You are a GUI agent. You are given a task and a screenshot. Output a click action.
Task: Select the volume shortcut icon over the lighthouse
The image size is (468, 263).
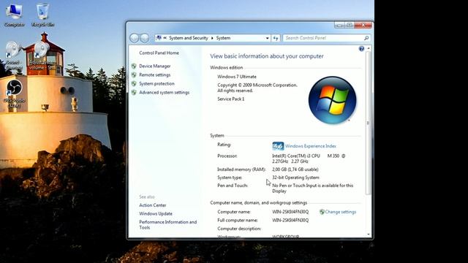(x=42, y=56)
